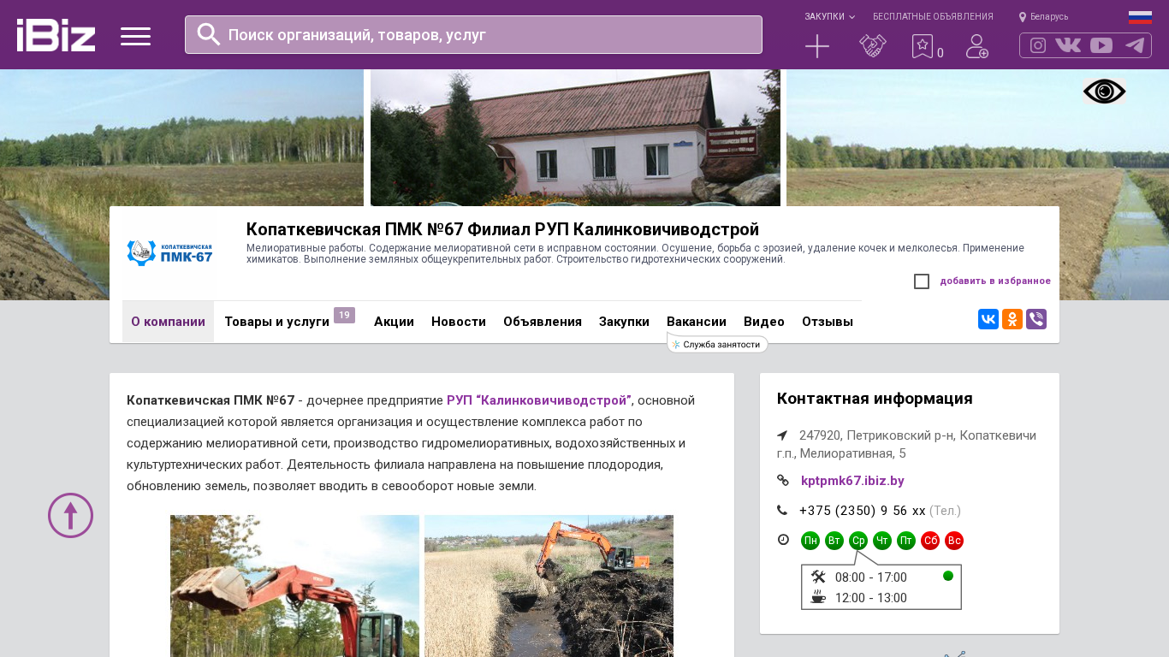Click the plus add icon in header

coord(817,46)
